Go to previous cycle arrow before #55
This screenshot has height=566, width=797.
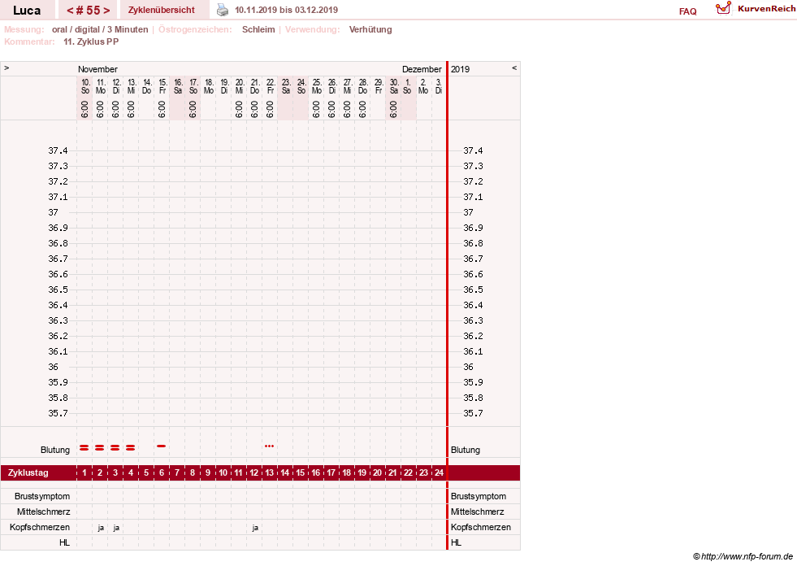click(x=70, y=11)
